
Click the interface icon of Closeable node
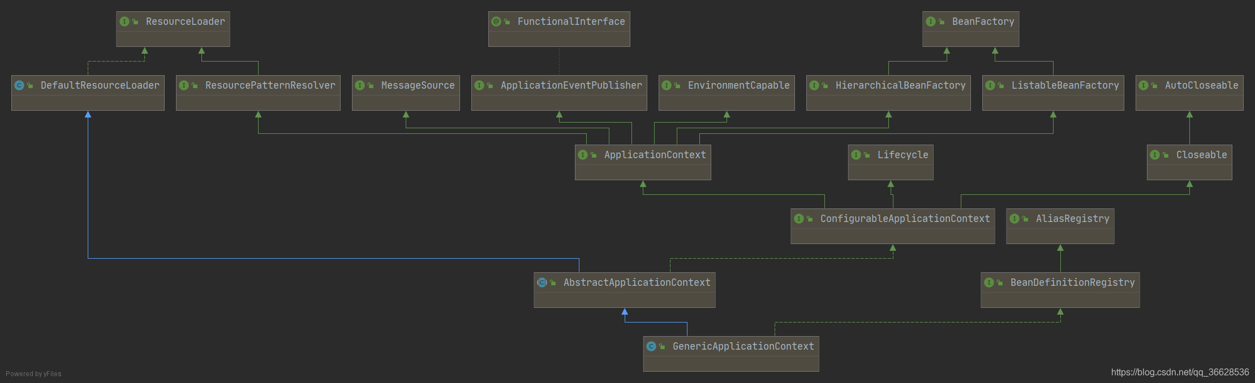(x=1155, y=155)
